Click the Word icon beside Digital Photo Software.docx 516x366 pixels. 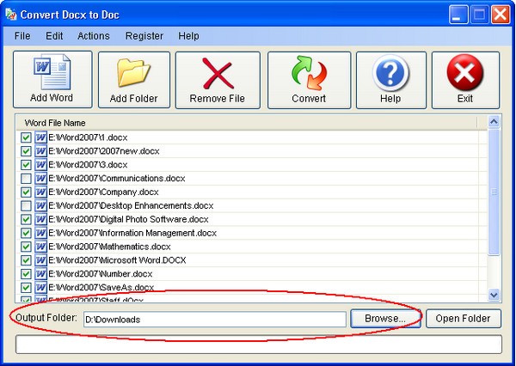coord(40,219)
